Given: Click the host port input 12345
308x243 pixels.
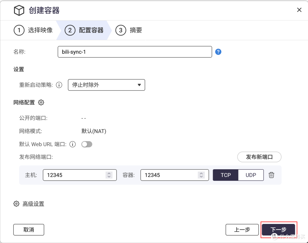Looking at the screenshot, I should pos(80,175).
